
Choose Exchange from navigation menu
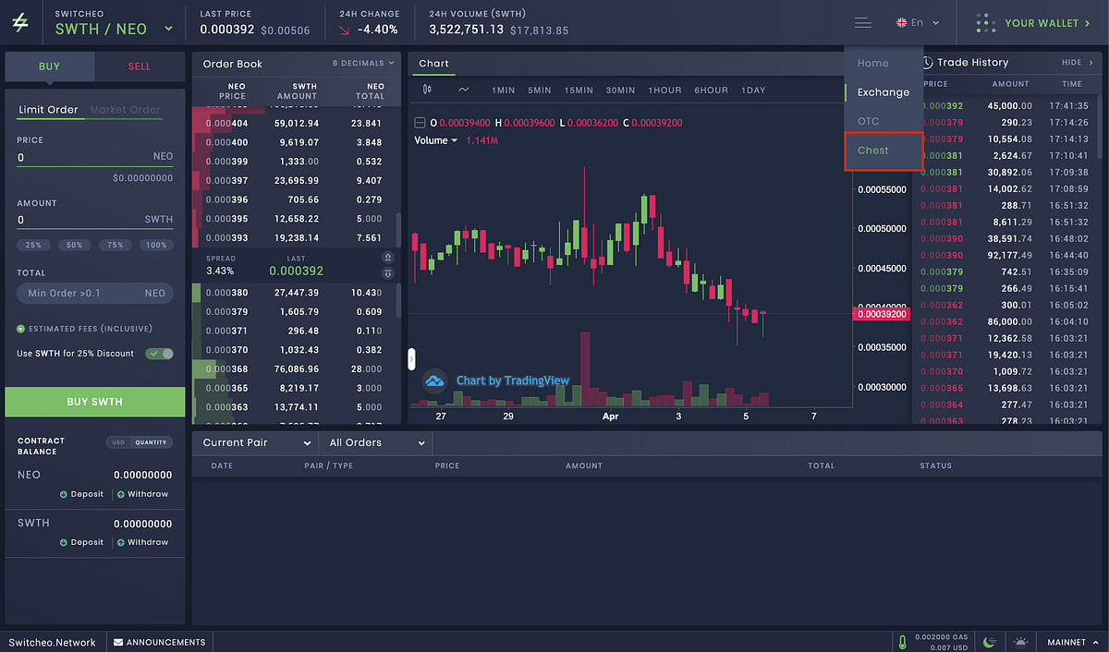tap(884, 92)
